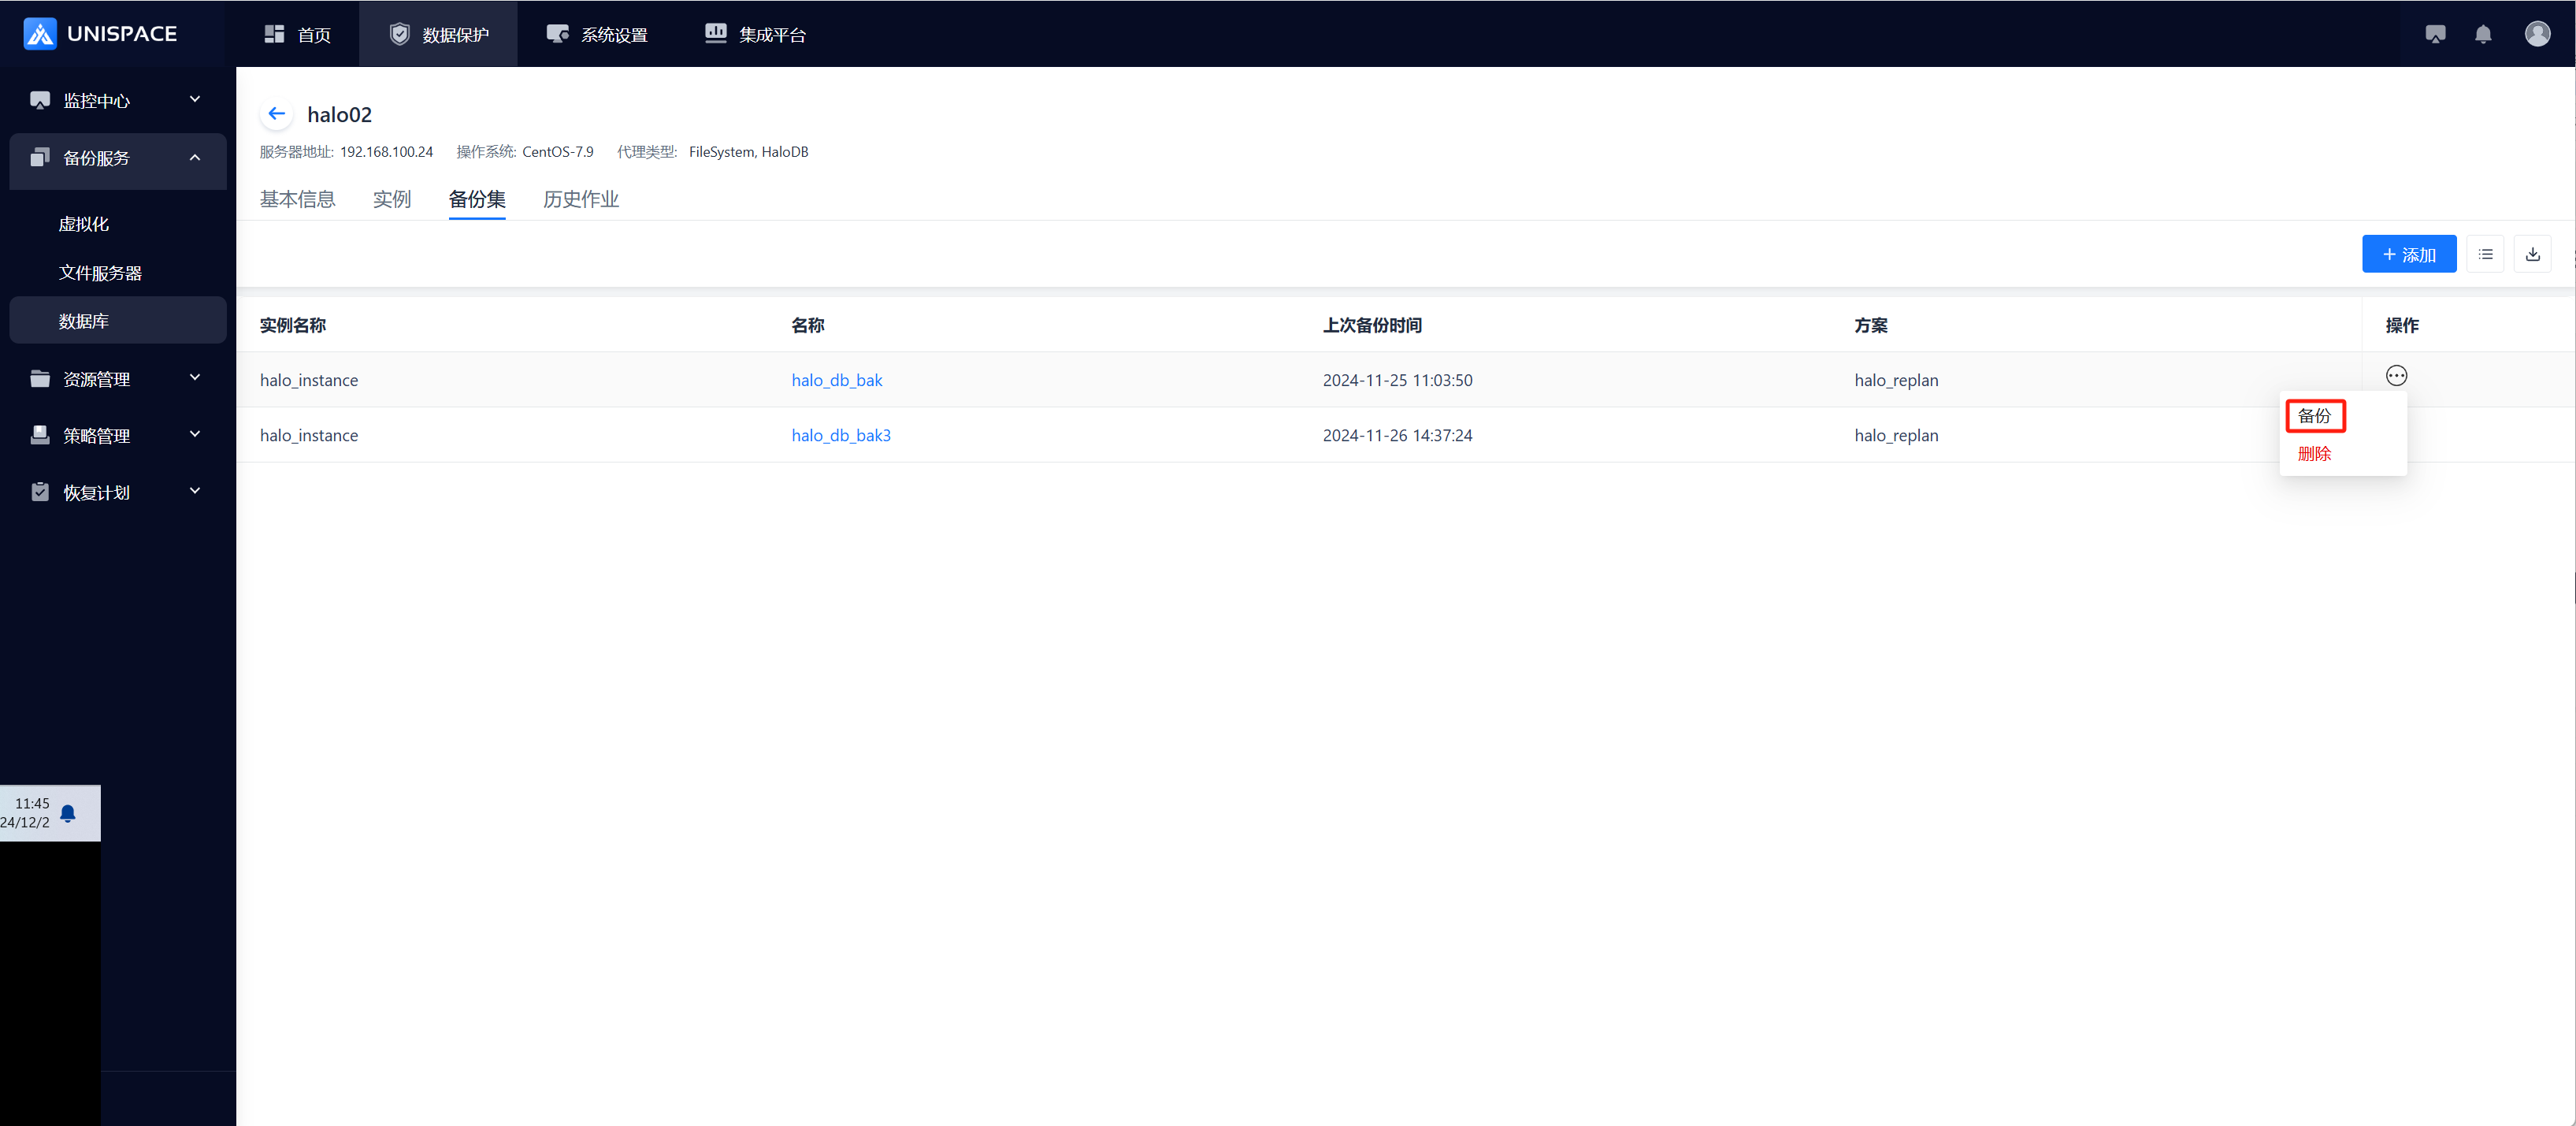Choose 备份 from the actions popup
The height and width of the screenshot is (1126, 2576).
pyautogui.click(x=2314, y=416)
